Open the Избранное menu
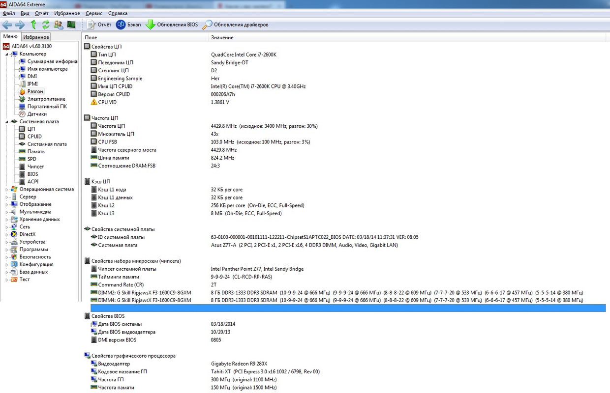Viewport: 610px width, 393px height. (67, 13)
